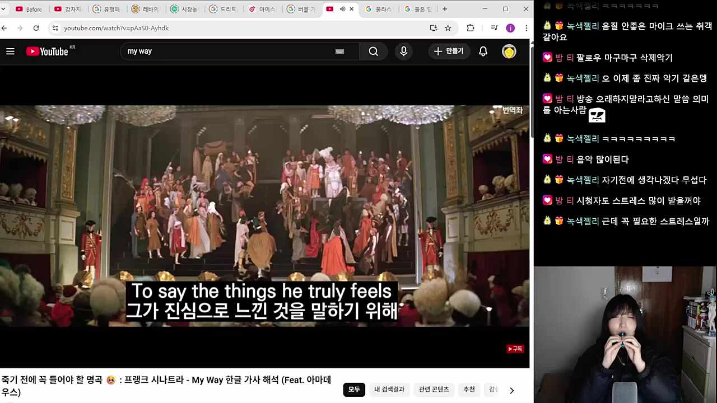Click the YouTube search magnifier button
The height and width of the screenshot is (403, 717).
coord(374,51)
